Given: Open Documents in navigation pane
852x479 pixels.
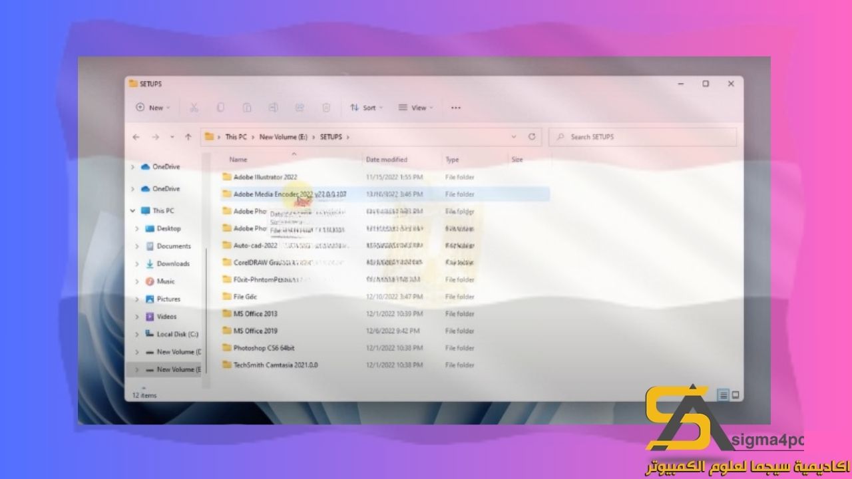Looking at the screenshot, I should [x=174, y=246].
